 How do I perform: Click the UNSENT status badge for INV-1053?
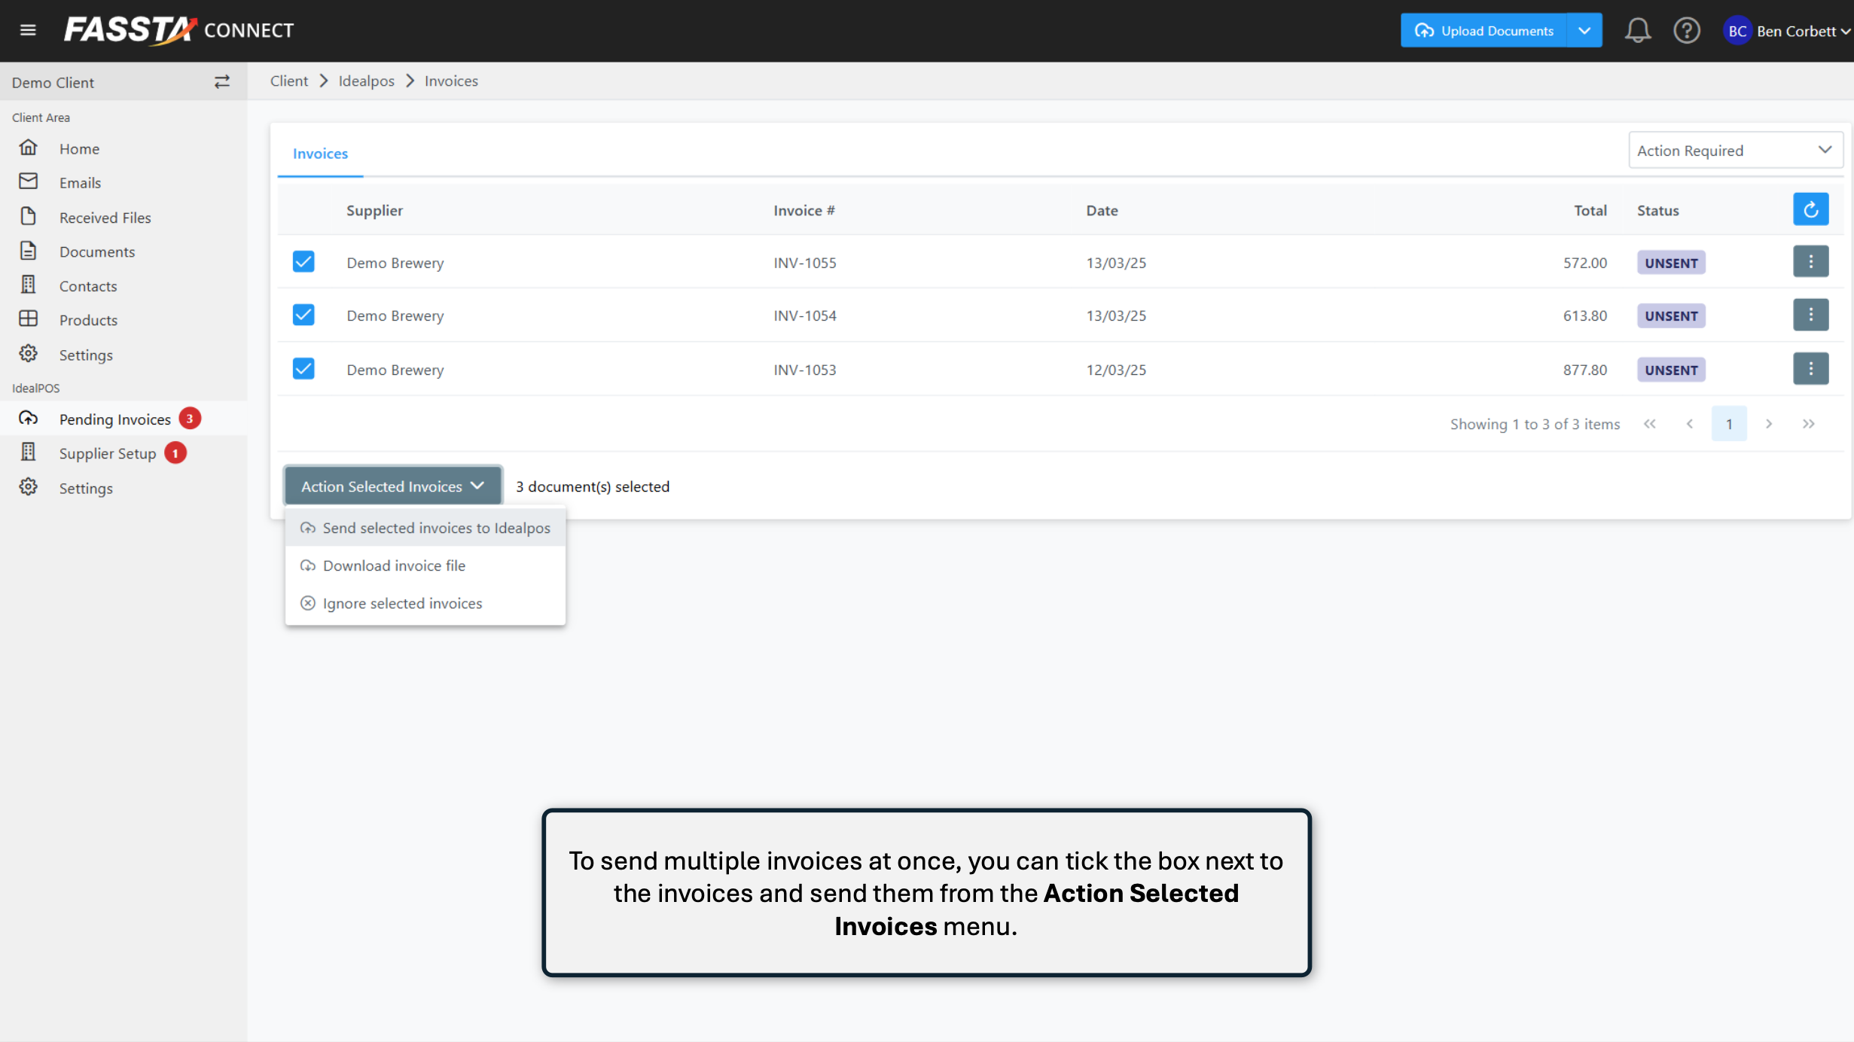pyautogui.click(x=1671, y=370)
